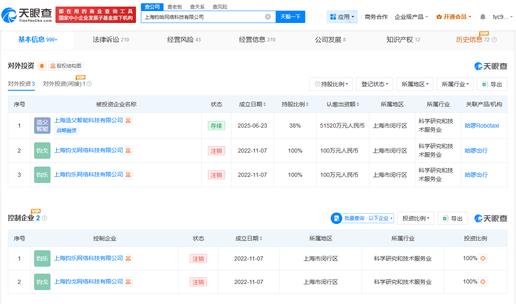Open equity chart icon next to 上海造父智能科技有限公司
This screenshot has width=516, height=304.
point(128,121)
